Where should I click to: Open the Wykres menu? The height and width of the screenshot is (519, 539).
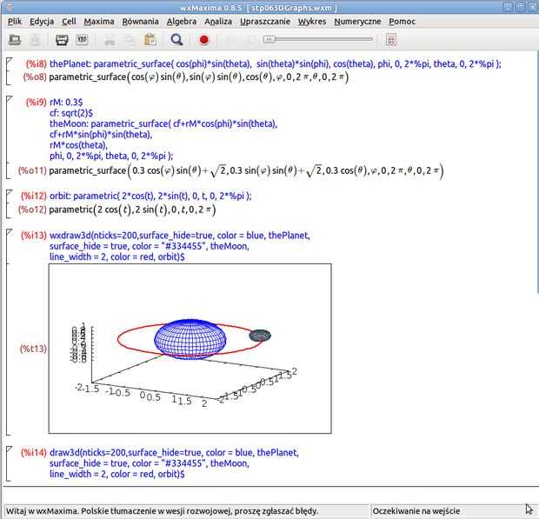[312, 22]
